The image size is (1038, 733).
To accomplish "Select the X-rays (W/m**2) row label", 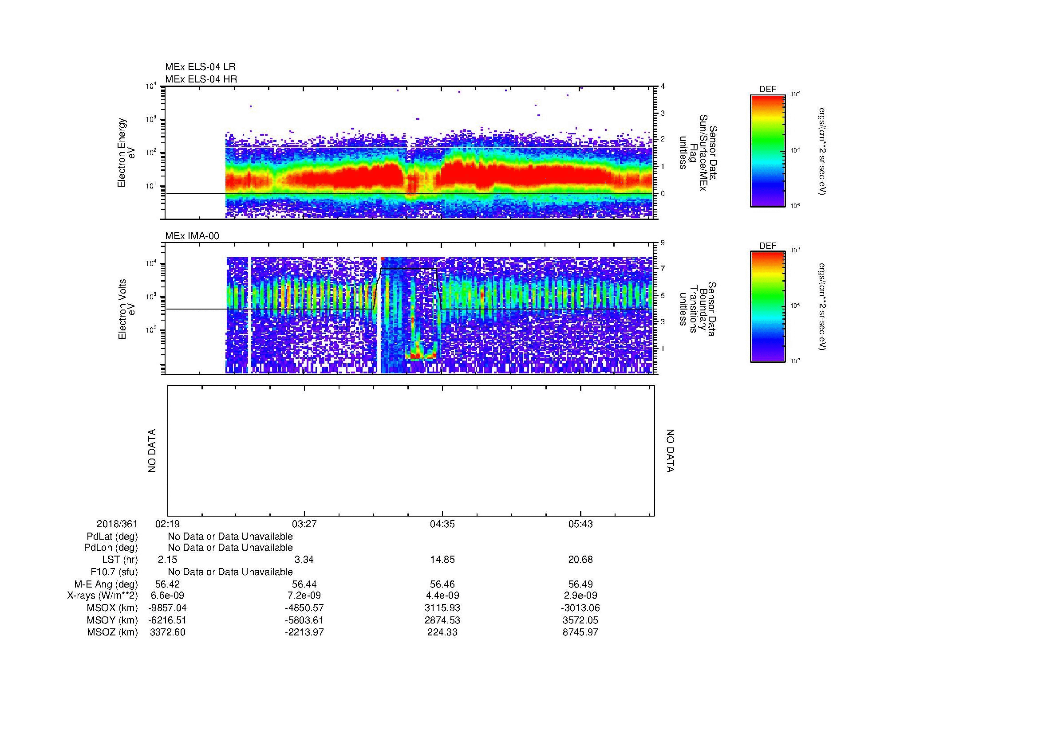I will pyautogui.click(x=103, y=596).
